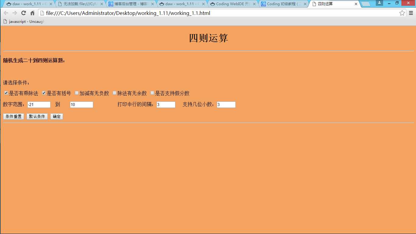This screenshot has width=416, height=234.
Task: Restore down the Chrome window
Action: coord(397,3)
